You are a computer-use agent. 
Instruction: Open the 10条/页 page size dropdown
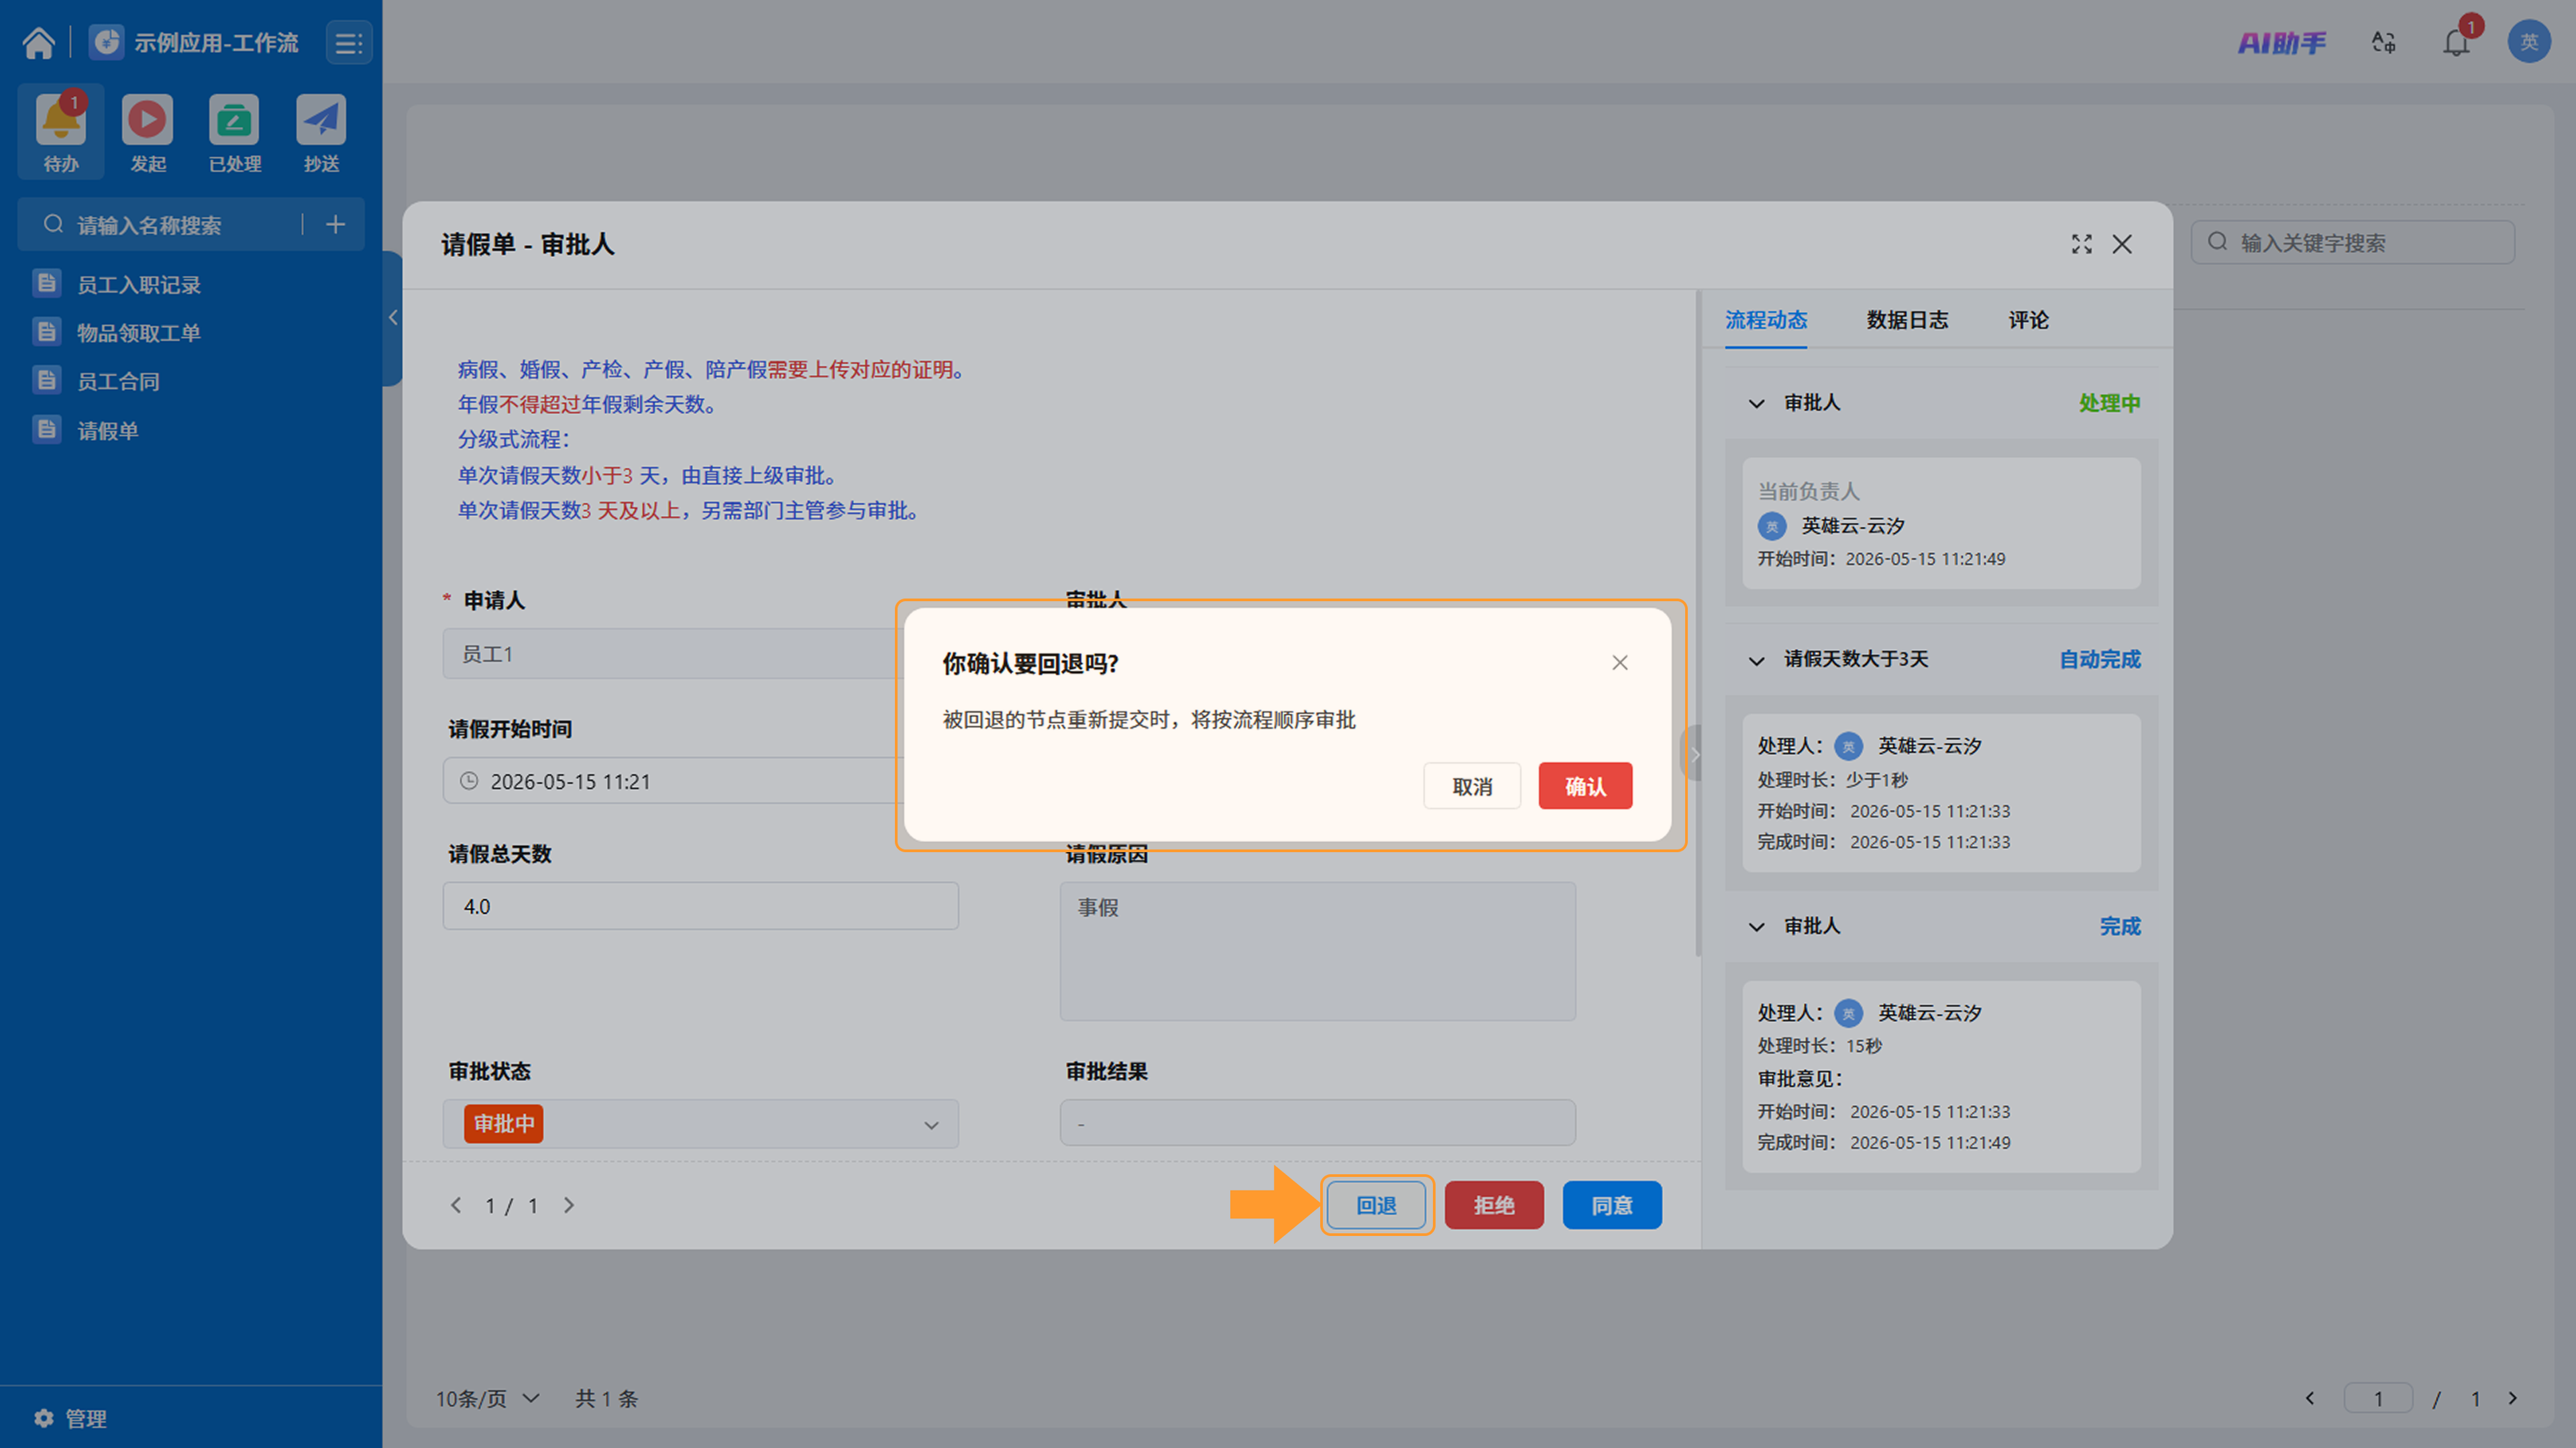point(488,1398)
